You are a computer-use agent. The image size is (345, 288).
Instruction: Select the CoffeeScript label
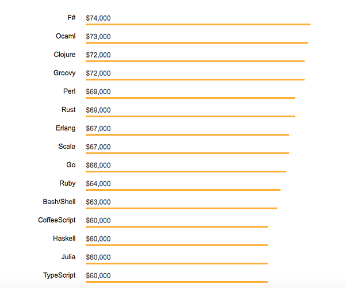tap(57, 220)
